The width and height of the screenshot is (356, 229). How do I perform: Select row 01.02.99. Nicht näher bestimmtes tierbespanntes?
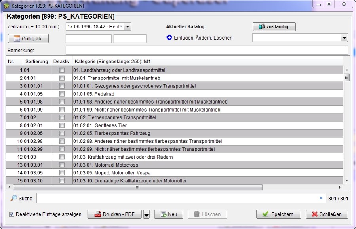tap(174, 149)
